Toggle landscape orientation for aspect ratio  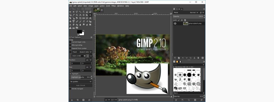[x=91, y=56]
